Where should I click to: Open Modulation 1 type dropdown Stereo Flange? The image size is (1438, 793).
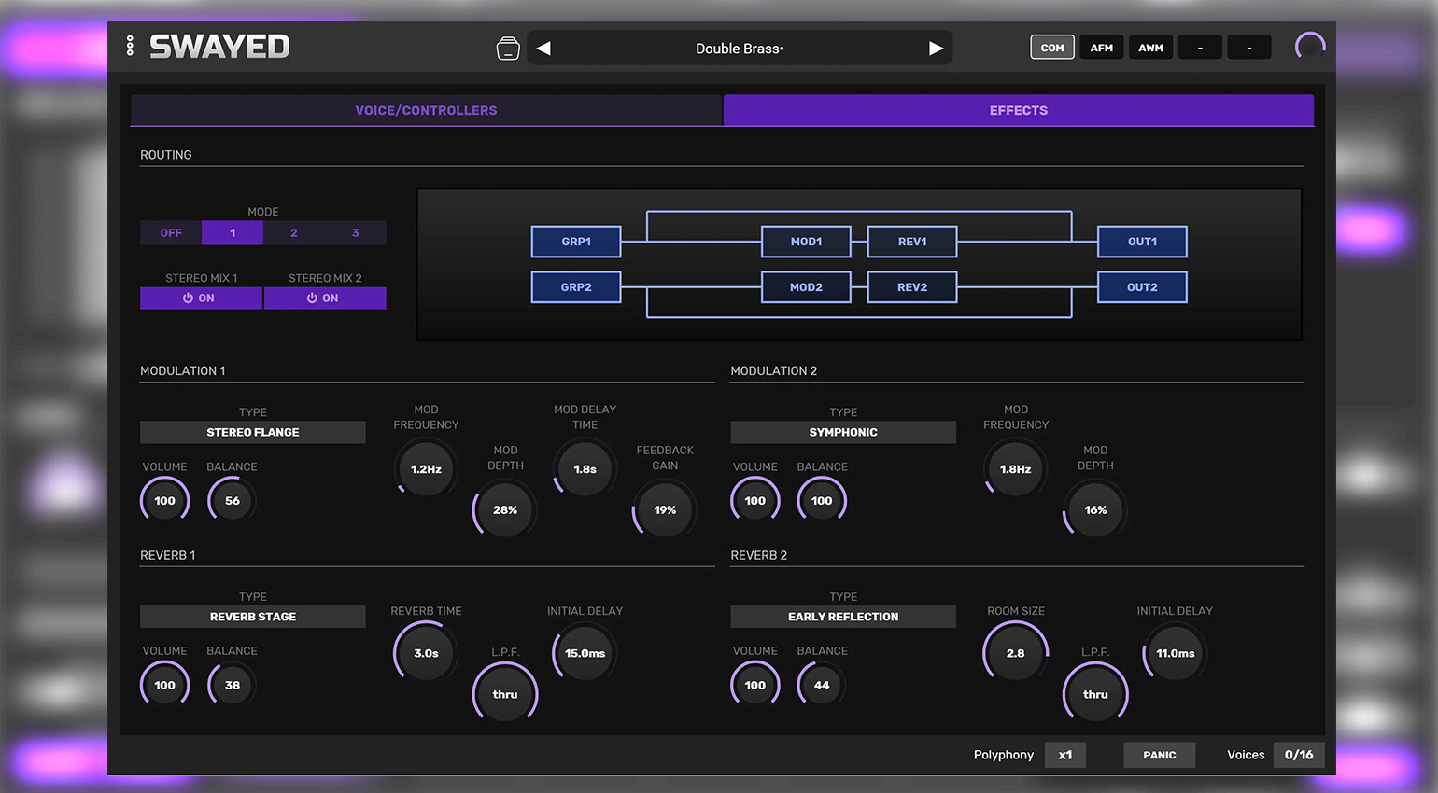pos(253,433)
